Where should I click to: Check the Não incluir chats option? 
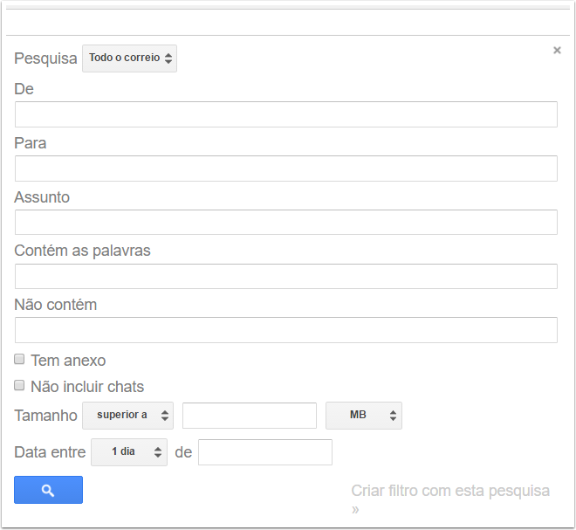pos(19,385)
